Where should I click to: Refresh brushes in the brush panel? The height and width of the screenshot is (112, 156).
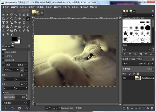pyautogui.click(x=146, y=54)
